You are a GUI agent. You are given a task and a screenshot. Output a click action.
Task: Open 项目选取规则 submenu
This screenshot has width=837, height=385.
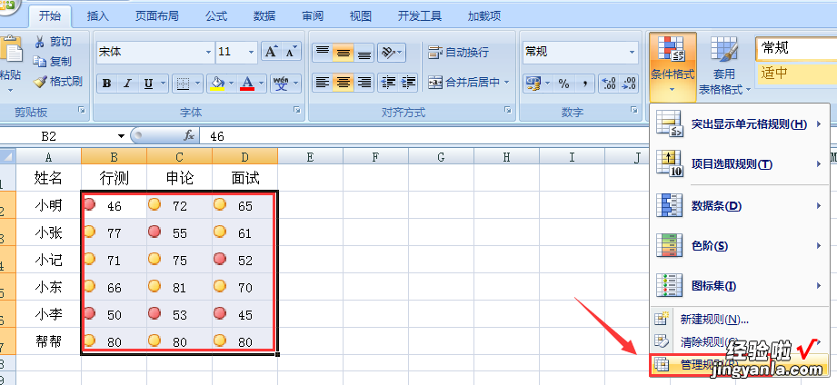point(740,164)
